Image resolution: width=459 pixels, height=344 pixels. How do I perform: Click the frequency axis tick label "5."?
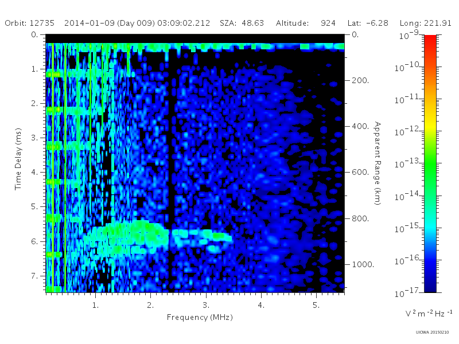[x=316, y=305]
